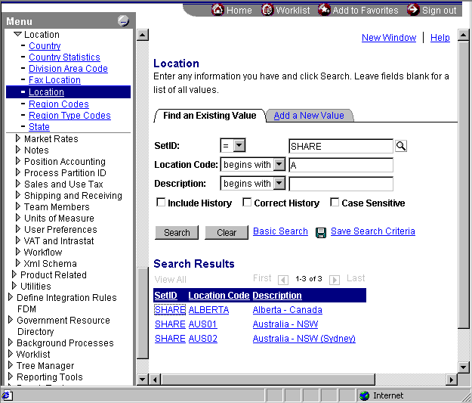Sort results by SetID column header

165,296
